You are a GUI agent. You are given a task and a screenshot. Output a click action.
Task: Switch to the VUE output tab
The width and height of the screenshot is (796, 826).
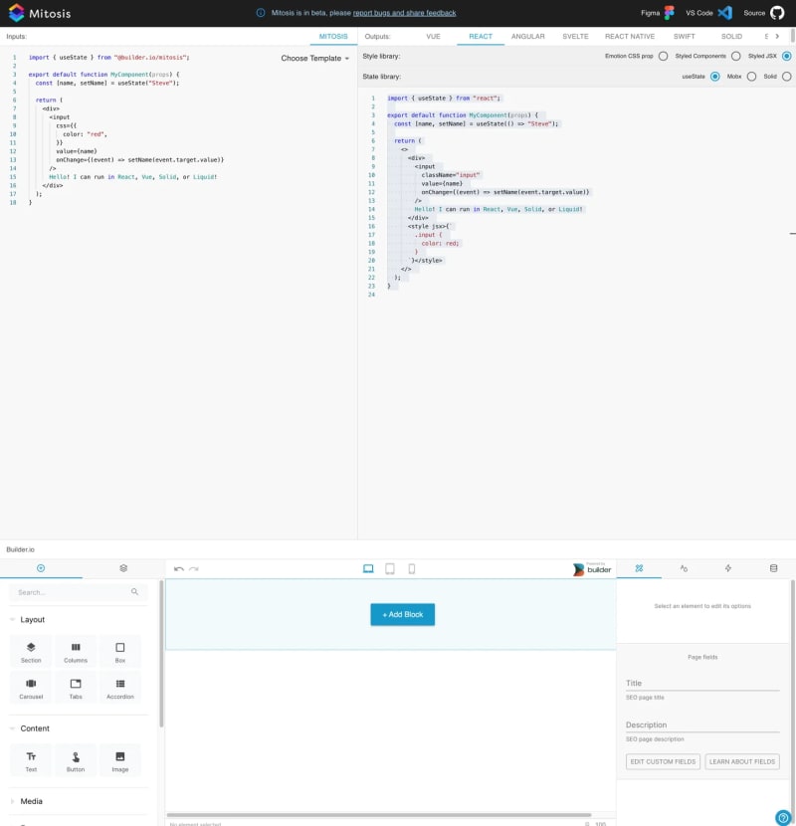tap(433, 37)
